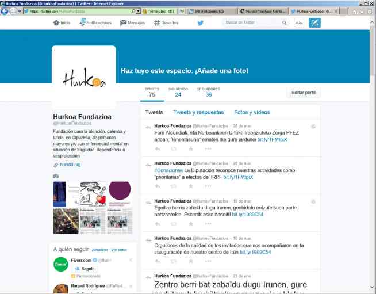
Task: Switch to Tweets y respuestas tab
Action: pos(198,112)
